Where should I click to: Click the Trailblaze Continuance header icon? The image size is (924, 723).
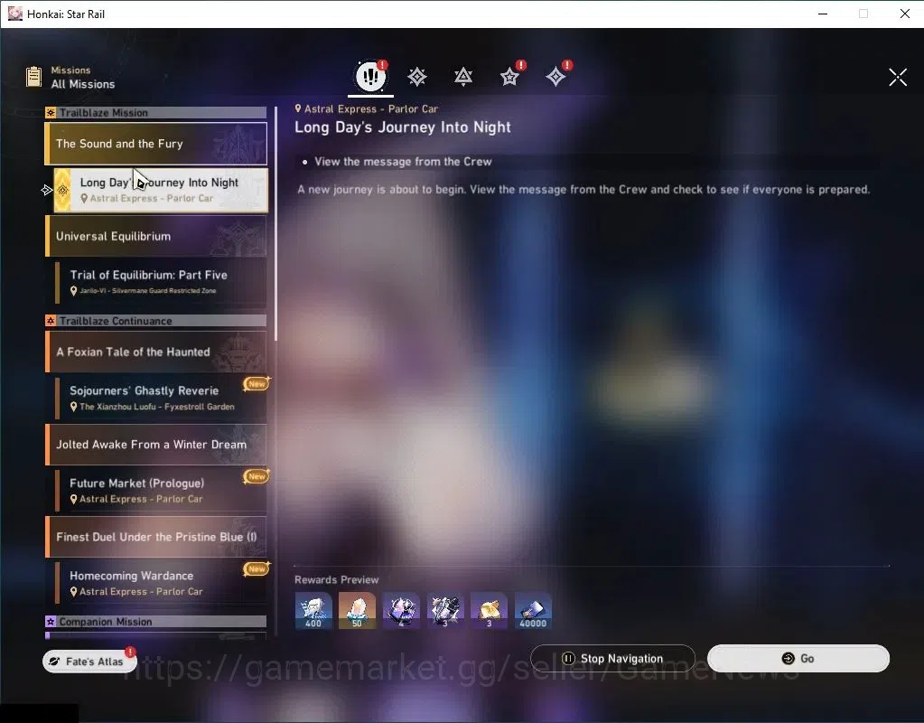point(51,321)
